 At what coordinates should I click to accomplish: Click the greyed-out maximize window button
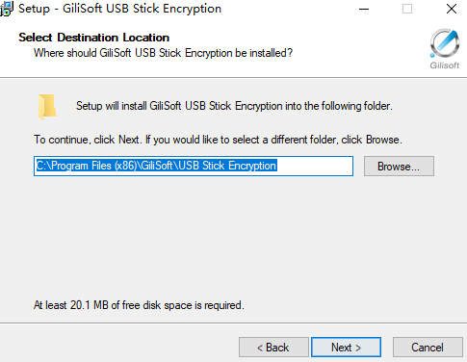pos(407,9)
